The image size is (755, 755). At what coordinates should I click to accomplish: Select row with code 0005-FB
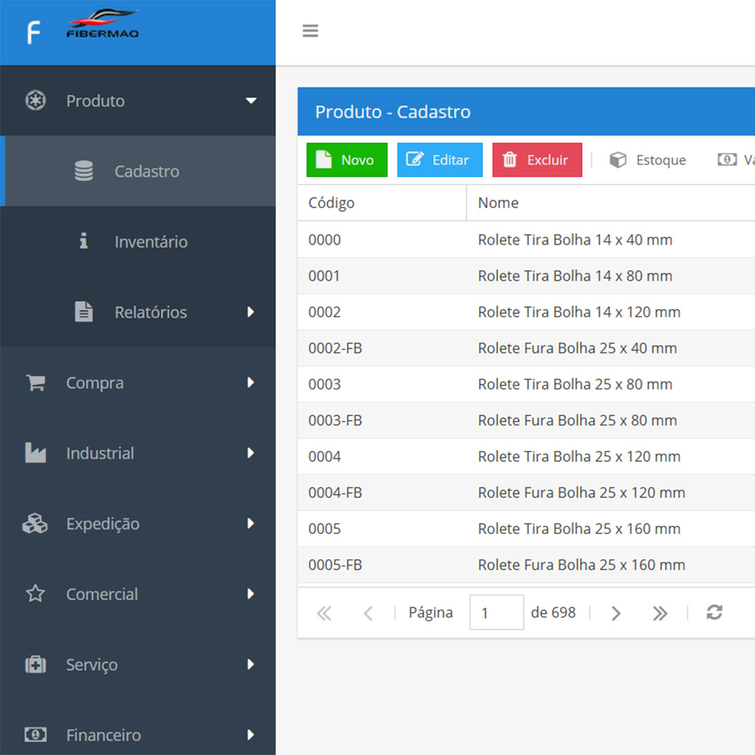526,564
